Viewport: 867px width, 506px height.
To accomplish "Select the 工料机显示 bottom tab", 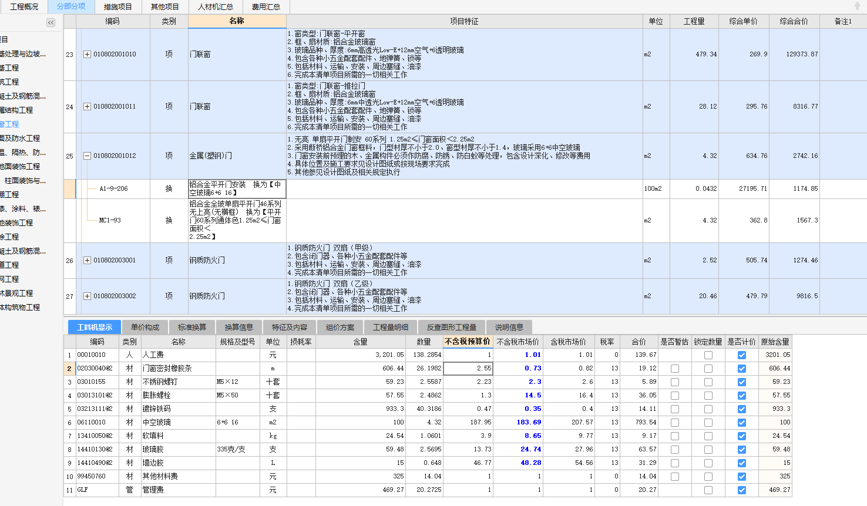I will (95, 327).
